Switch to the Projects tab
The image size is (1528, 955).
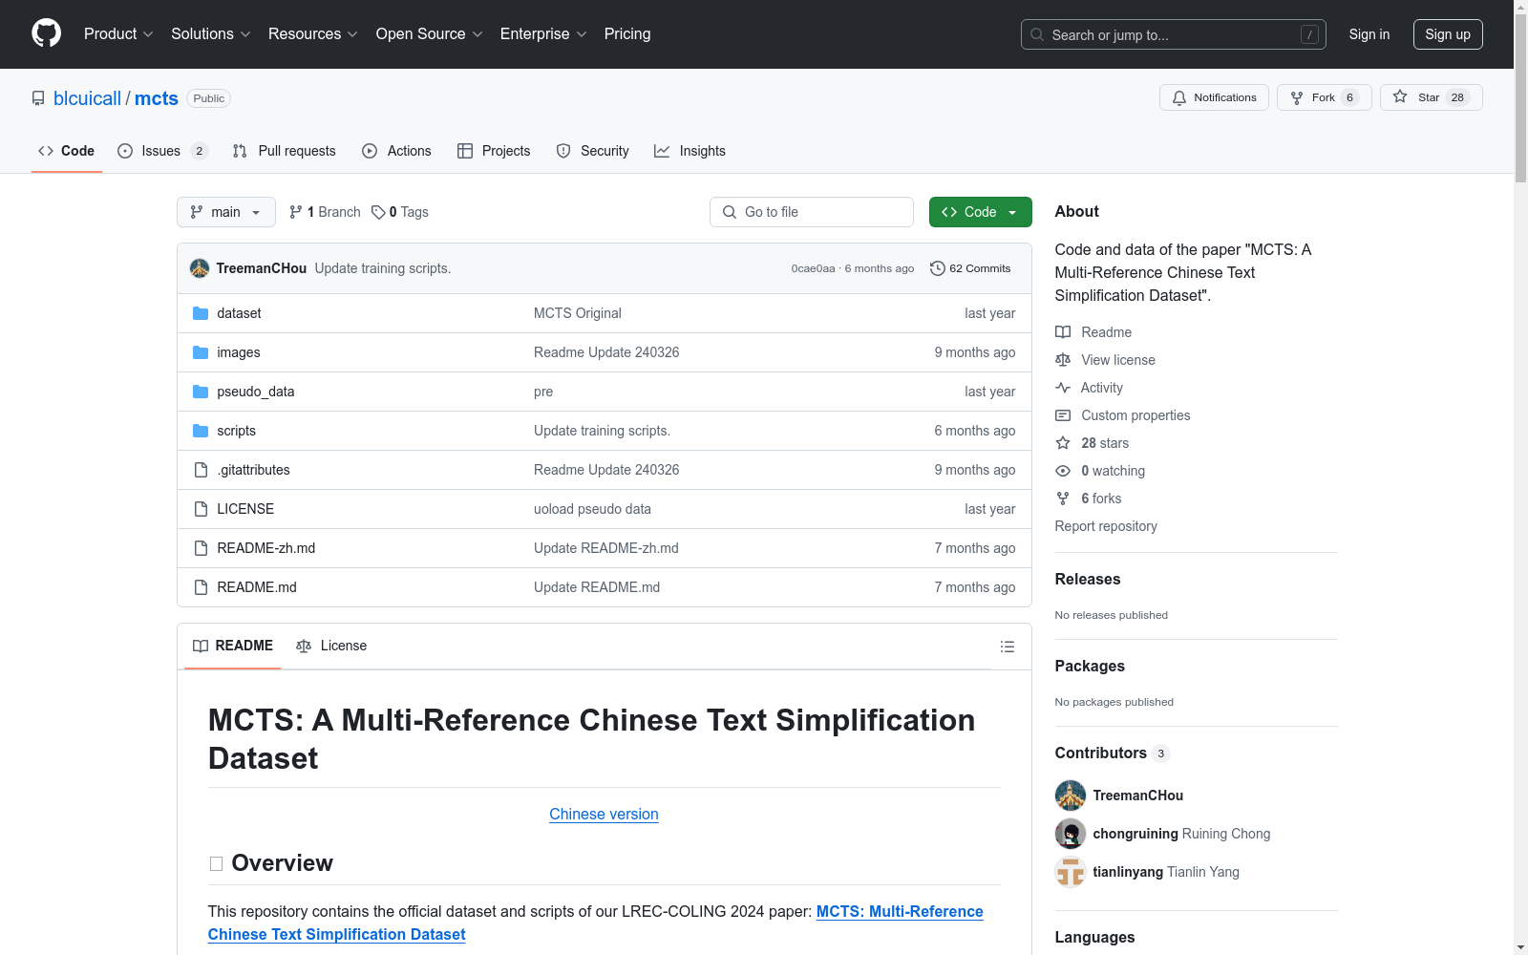pyautogui.click(x=494, y=151)
